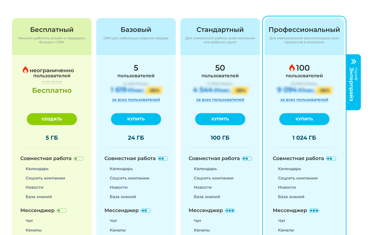The width and height of the screenshot is (373, 235).
Task: Toggle Совместная работа on Стандартный plan
Action: tap(247, 158)
